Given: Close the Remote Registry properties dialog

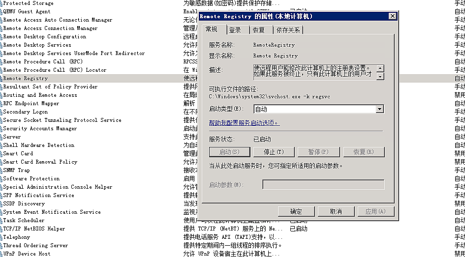Looking at the screenshot, I should coord(392,16).
